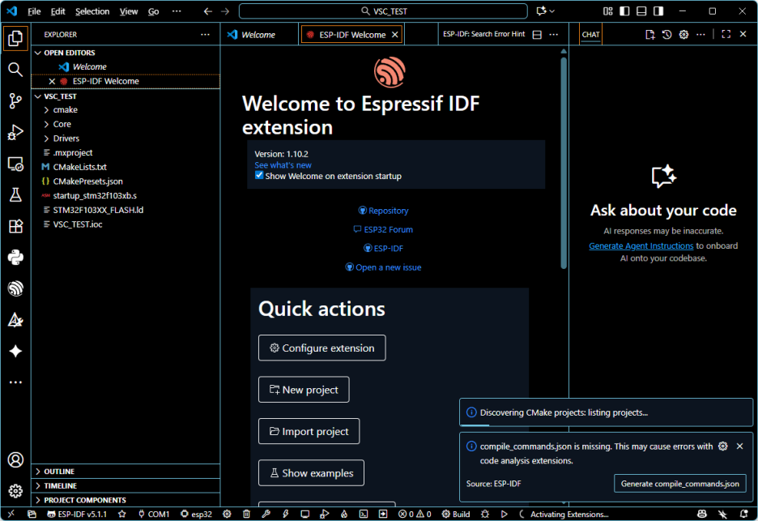Open Run and Debug view
Image resolution: width=758 pixels, height=521 pixels.
[15, 132]
